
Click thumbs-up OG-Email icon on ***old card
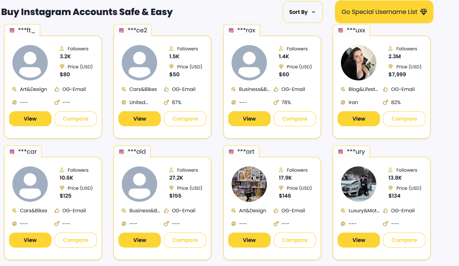pyautogui.click(x=167, y=211)
